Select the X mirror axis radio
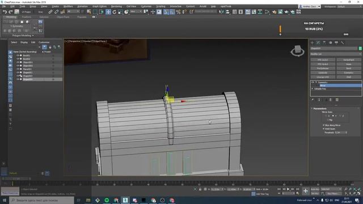Image resolution: width=363 pixels, height=204 pixels. (x=326, y=116)
